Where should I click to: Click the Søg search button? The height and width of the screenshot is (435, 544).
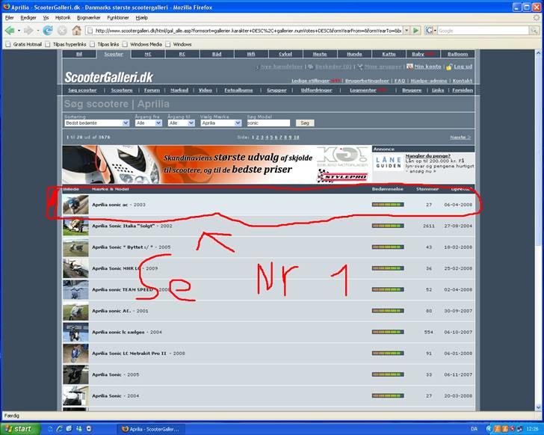305,123
